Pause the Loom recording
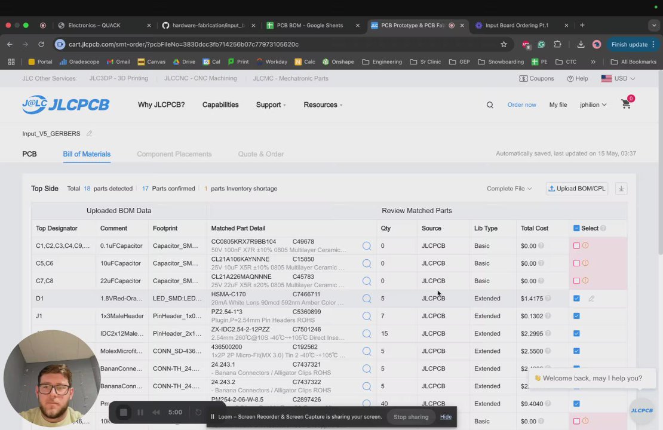This screenshot has height=430, width=663. [140, 412]
